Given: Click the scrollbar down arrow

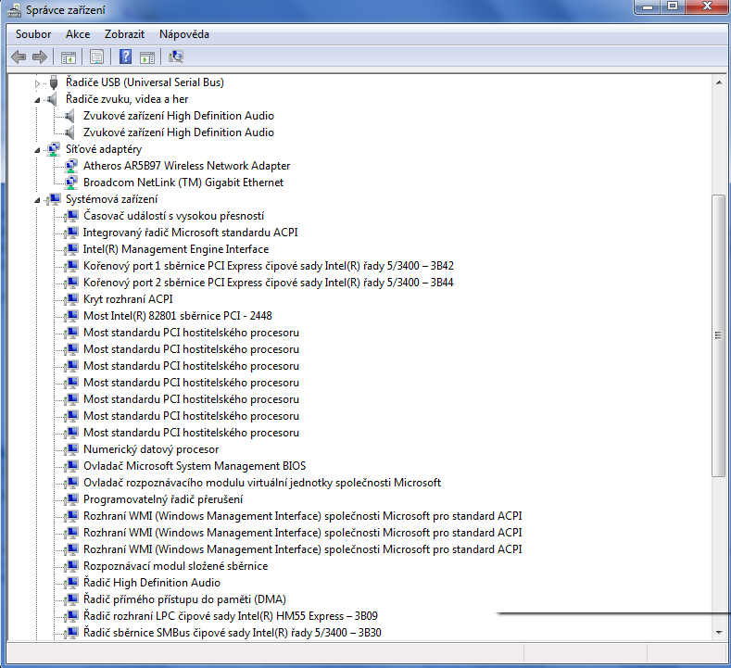Looking at the screenshot, I should 718,633.
